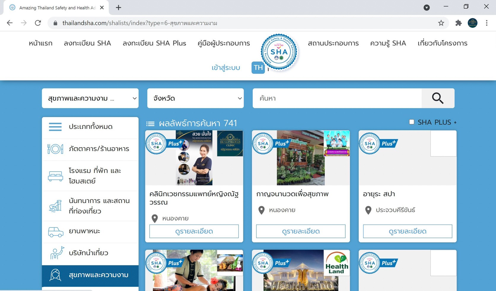View details of คลินิกเวชกรรมแพทย์หญิงณัฐวรรณ
Viewport: 496px width, 291px height.
coord(194,231)
